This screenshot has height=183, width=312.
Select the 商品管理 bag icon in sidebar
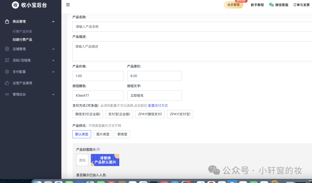click(7, 21)
